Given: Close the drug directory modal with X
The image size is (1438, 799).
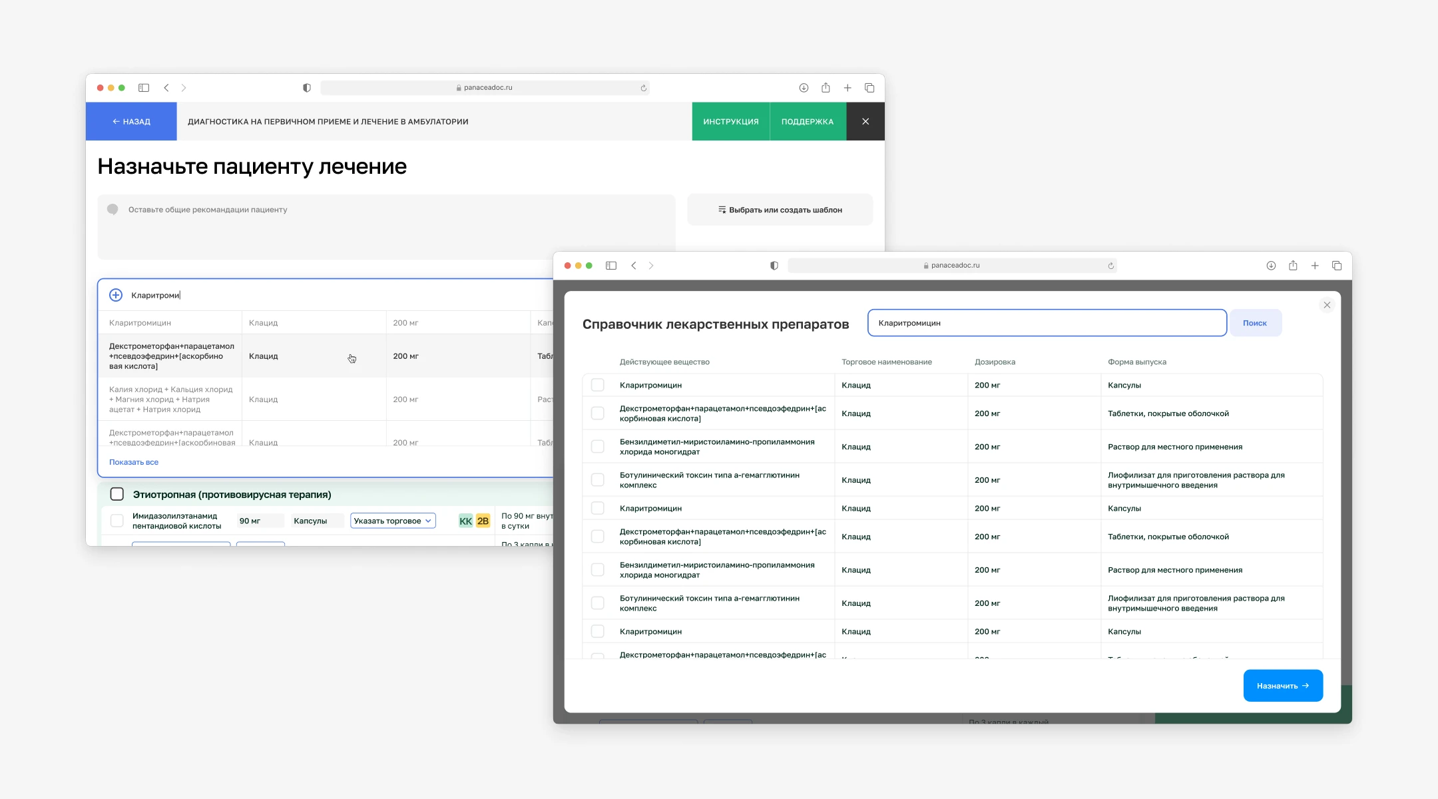Looking at the screenshot, I should (x=1326, y=305).
